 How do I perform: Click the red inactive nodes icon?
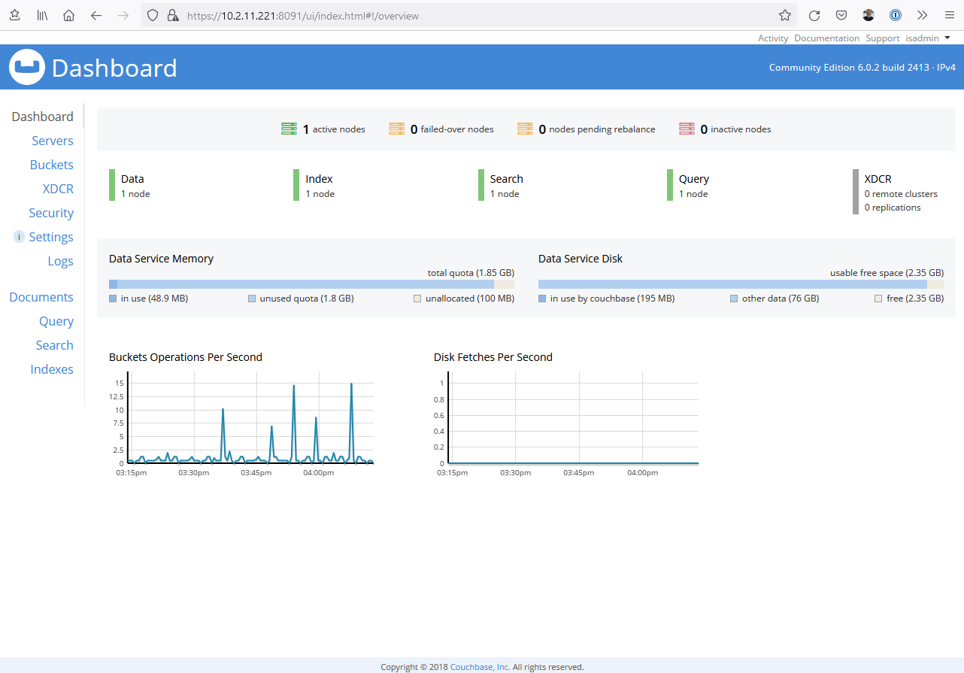tap(687, 129)
